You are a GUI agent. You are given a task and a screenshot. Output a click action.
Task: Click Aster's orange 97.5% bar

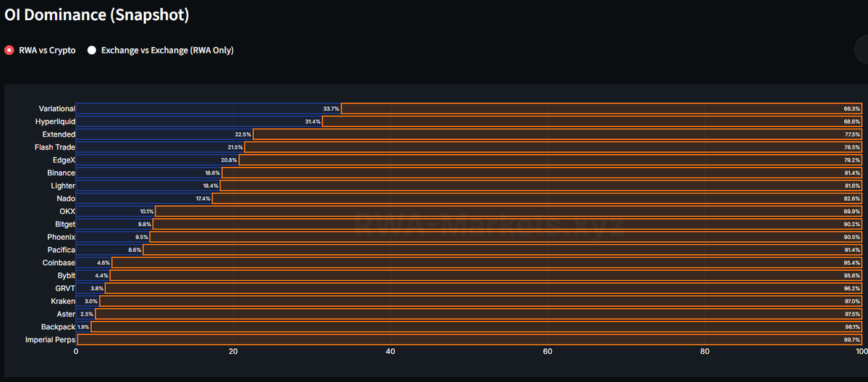(480, 314)
